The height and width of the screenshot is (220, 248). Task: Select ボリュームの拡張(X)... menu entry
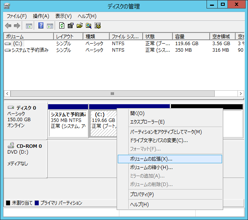[170, 159]
